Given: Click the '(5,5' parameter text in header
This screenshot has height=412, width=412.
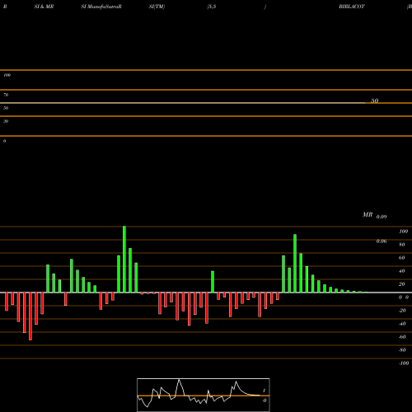Looking at the screenshot, I should (212, 7).
